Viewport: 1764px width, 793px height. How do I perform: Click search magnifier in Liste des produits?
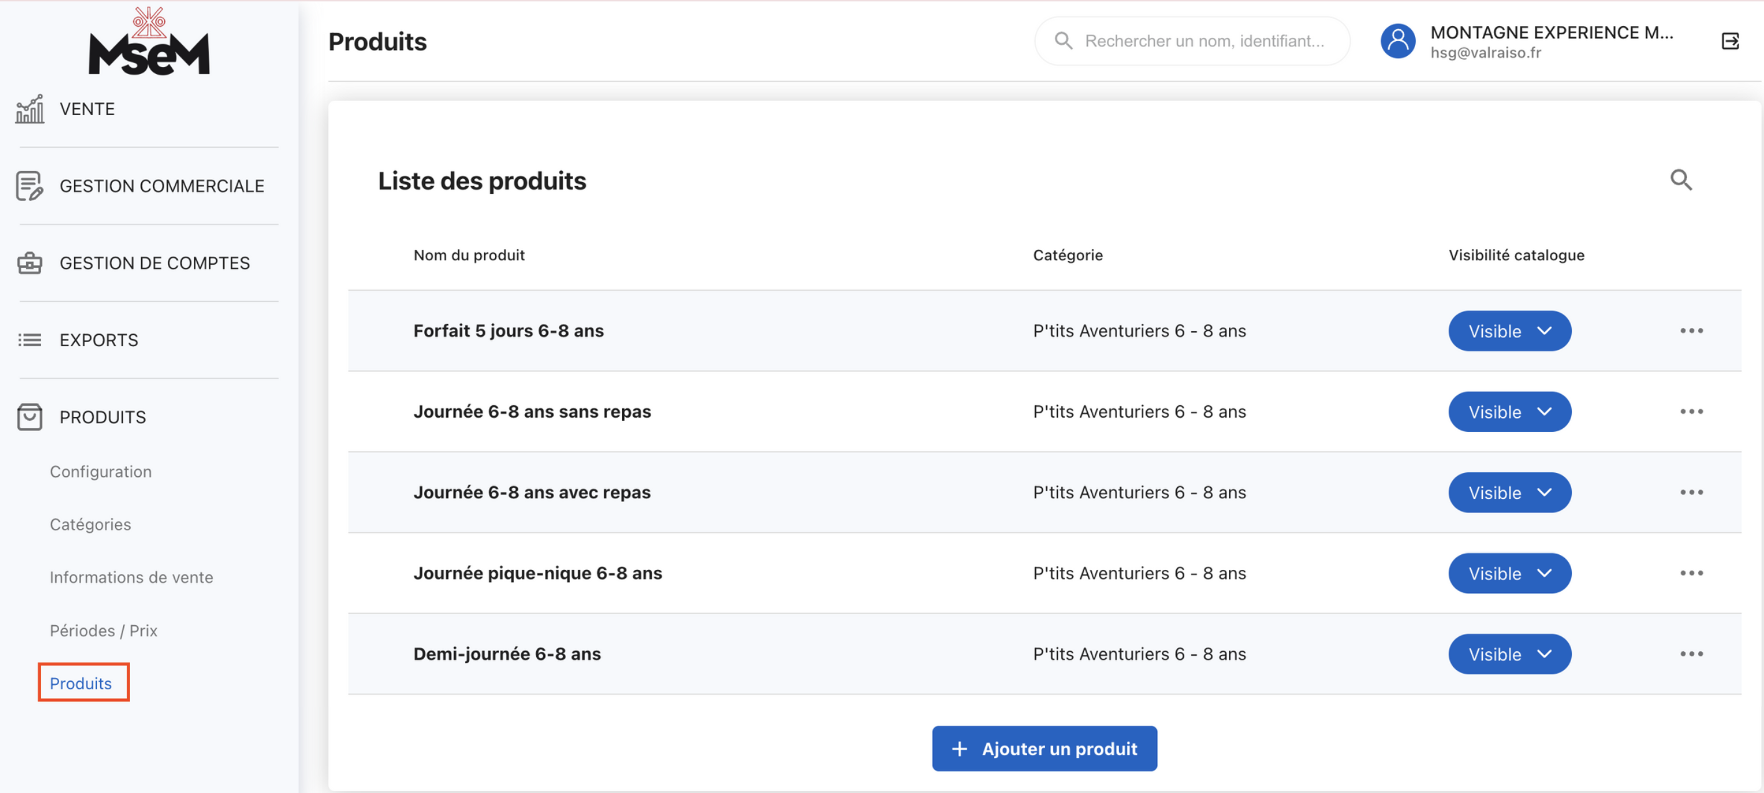pos(1681,181)
